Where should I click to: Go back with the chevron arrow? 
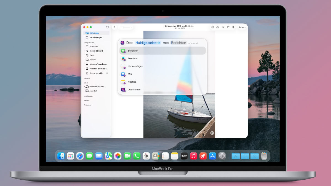pos(114,27)
